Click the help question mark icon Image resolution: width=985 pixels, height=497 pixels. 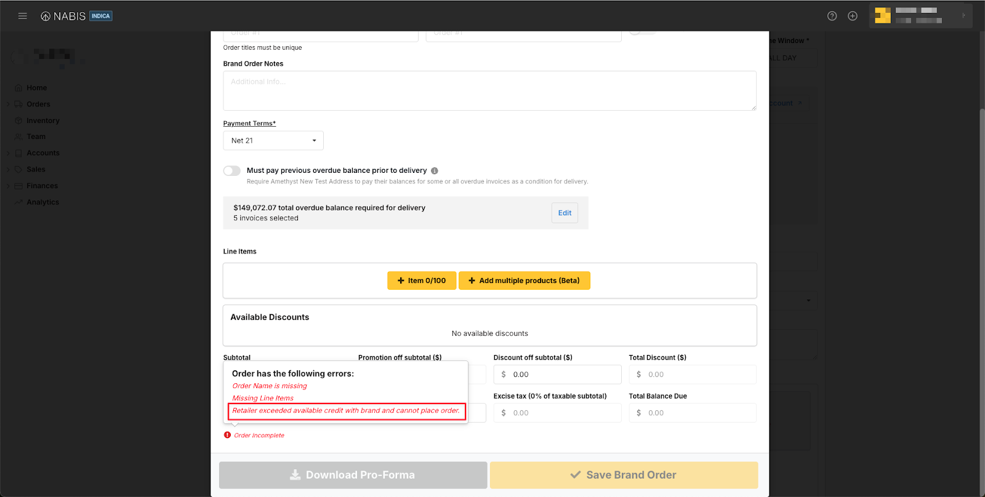coord(832,16)
